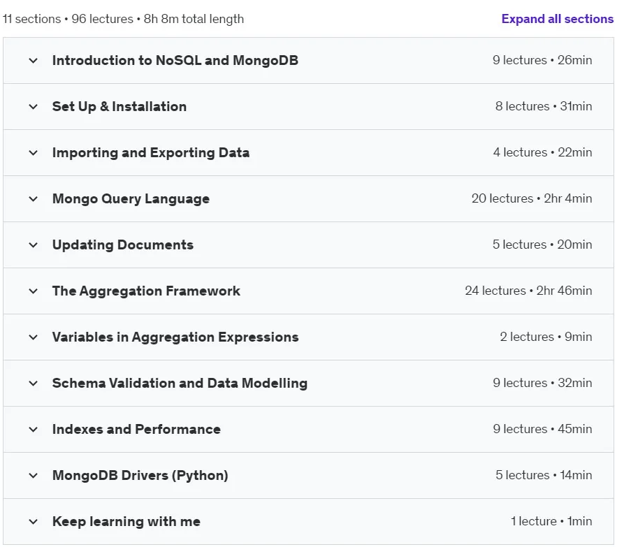The image size is (617, 547).
Task: Expand chevron beside The Aggregation Framework
Action: [34, 291]
